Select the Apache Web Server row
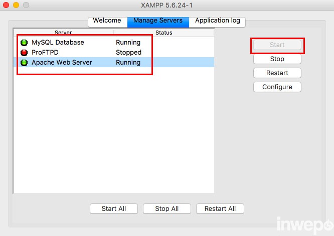This screenshot has height=236, width=334. (x=114, y=62)
